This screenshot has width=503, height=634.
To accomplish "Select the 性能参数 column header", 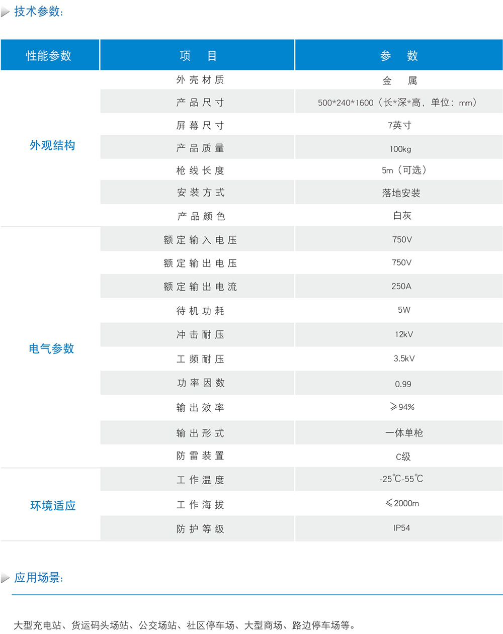I will tap(49, 55).
